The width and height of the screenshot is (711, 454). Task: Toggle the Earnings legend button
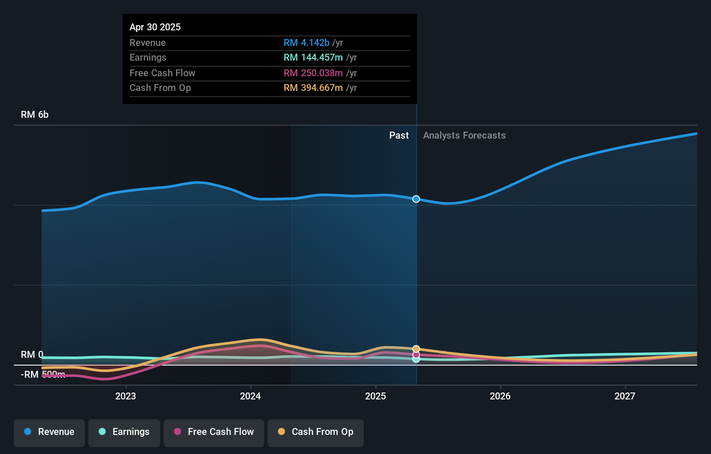124,433
